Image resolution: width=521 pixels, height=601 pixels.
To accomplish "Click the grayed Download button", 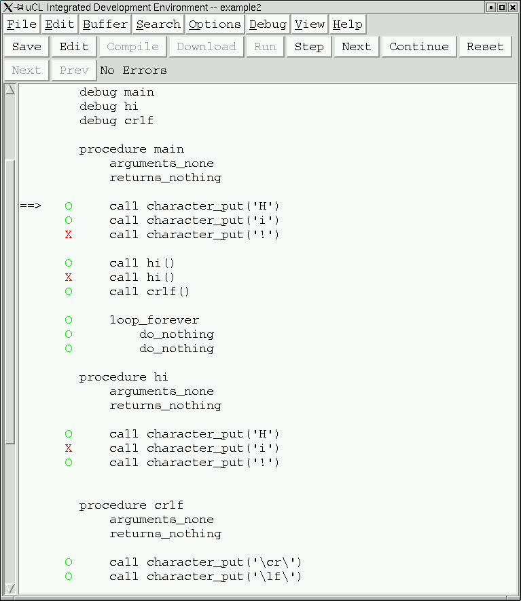I will coord(206,47).
